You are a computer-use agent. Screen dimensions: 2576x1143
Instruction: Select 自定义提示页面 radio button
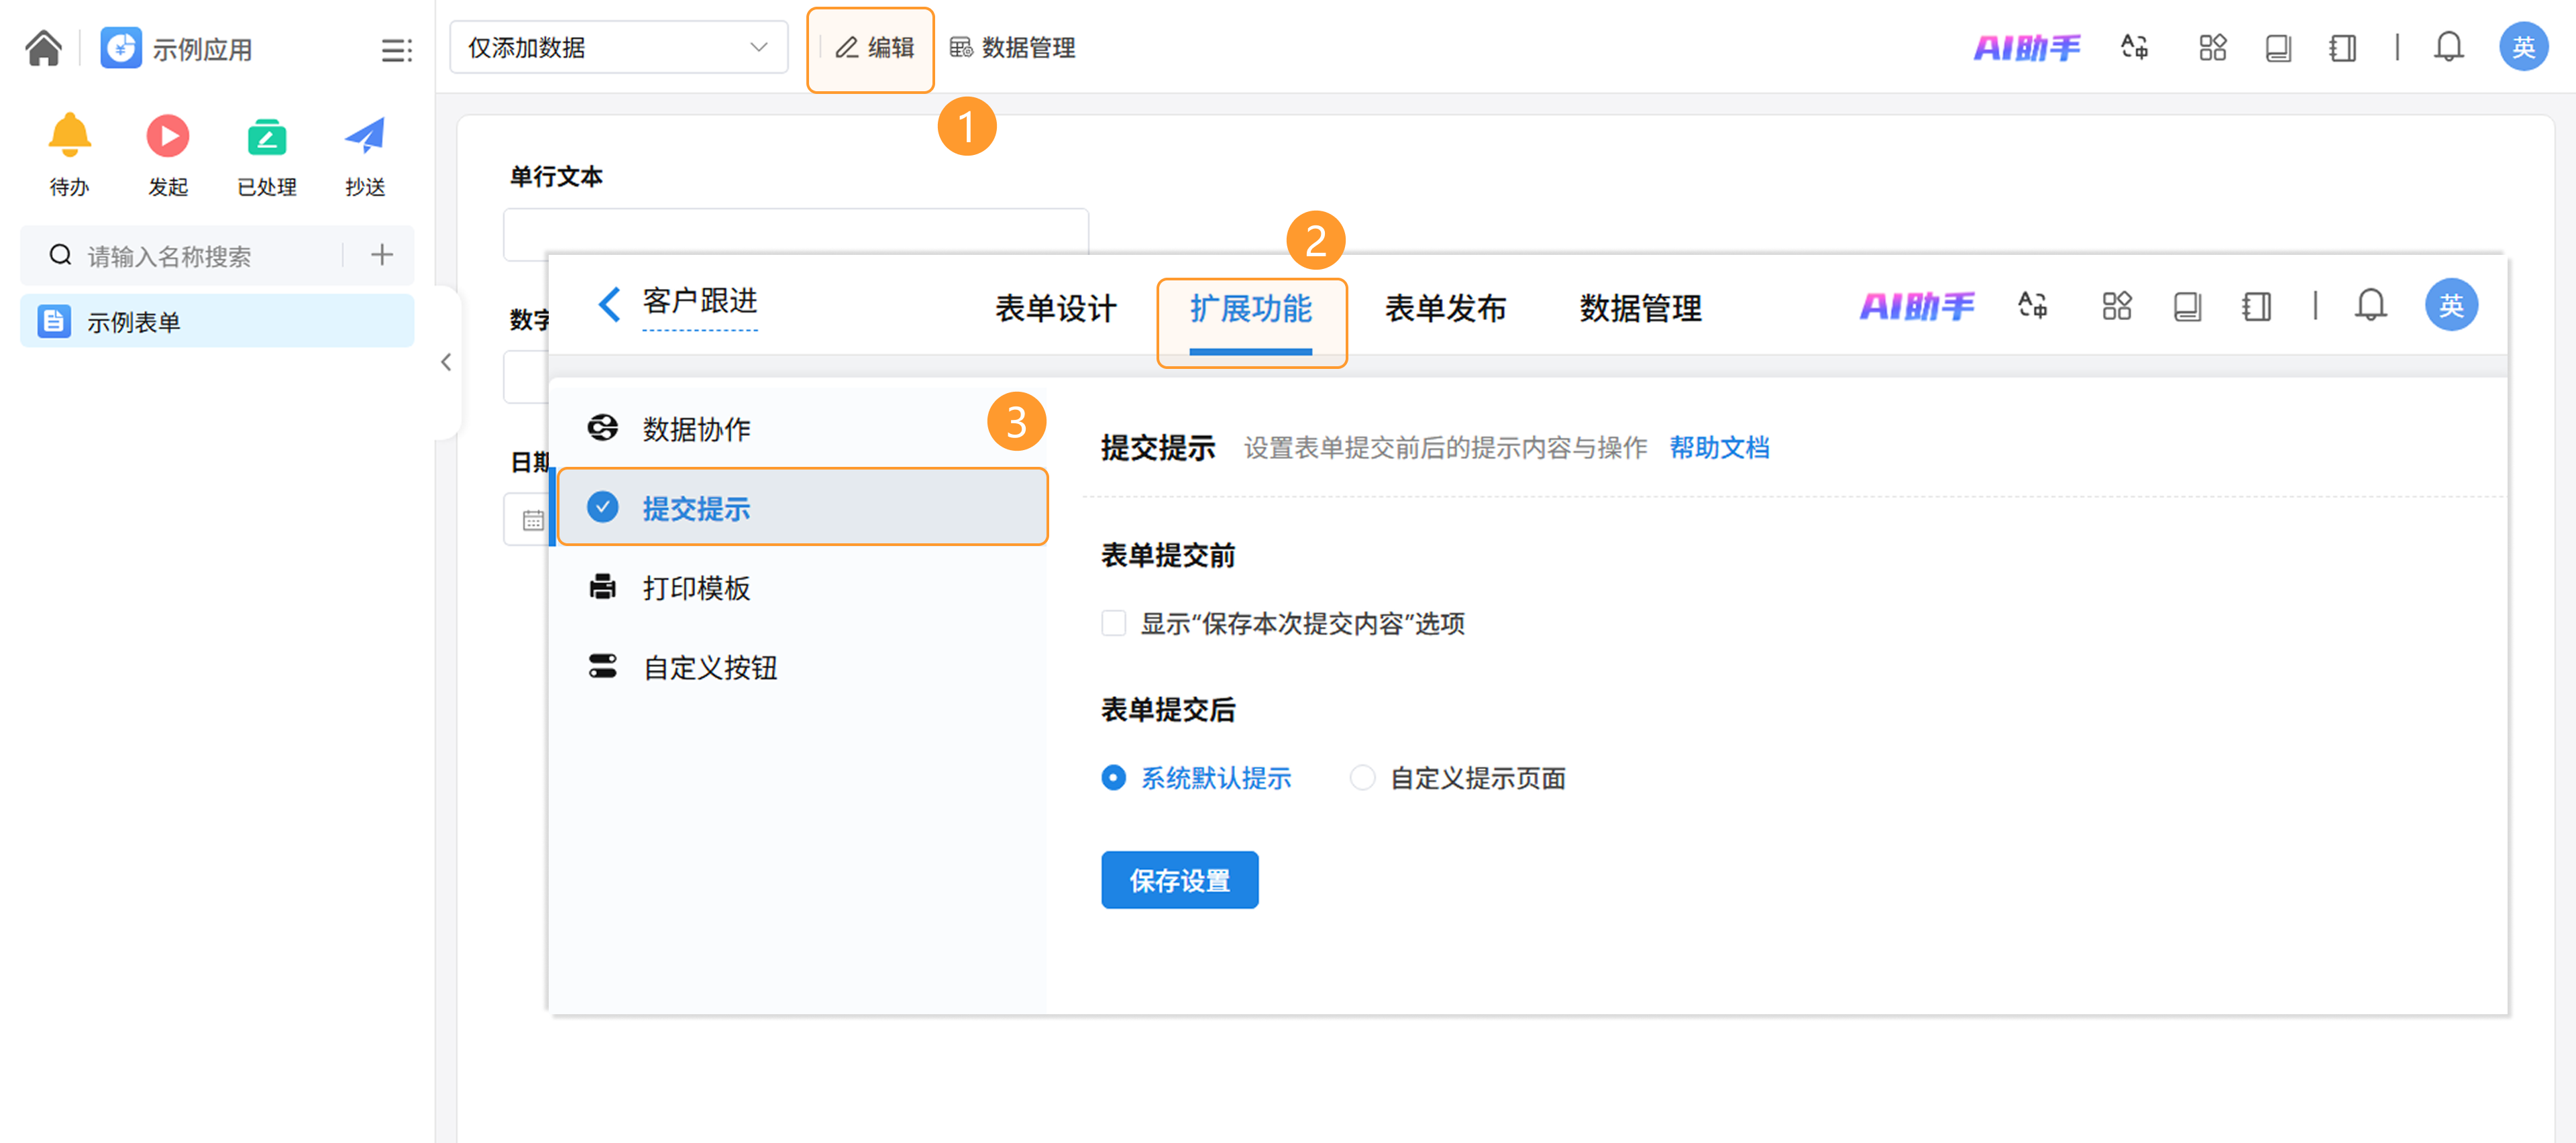1362,777
